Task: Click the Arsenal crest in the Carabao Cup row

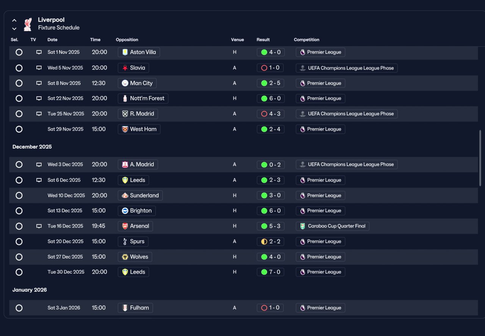Action: pyautogui.click(x=125, y=226)
